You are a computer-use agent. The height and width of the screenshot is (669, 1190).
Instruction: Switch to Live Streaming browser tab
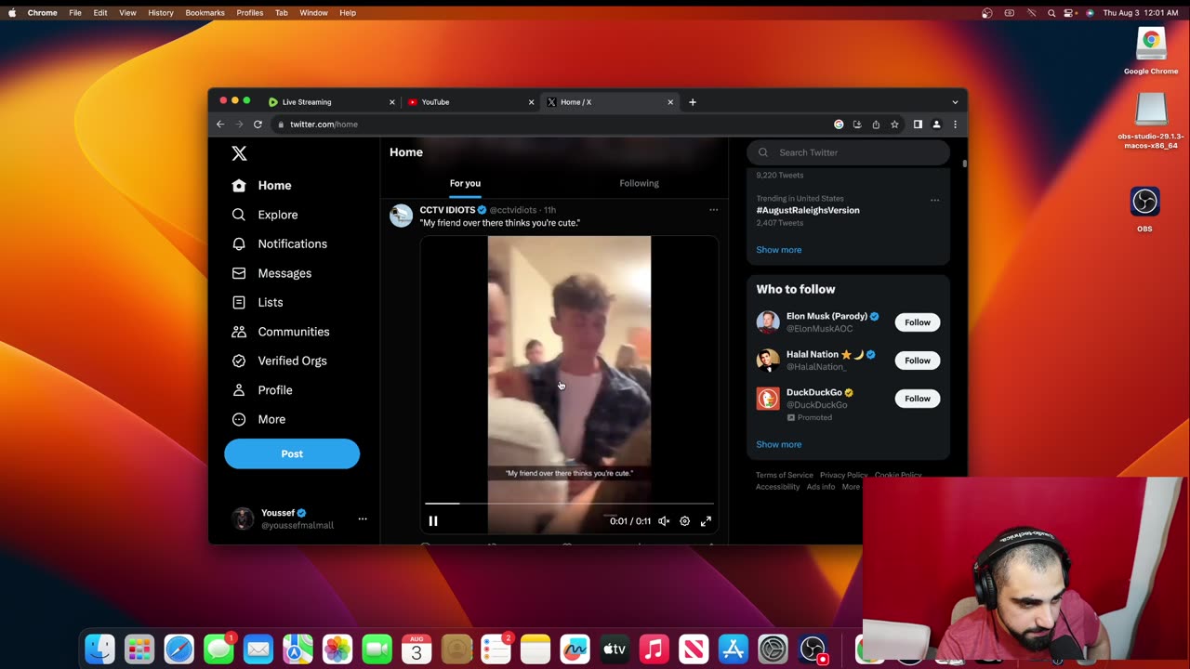330,102
